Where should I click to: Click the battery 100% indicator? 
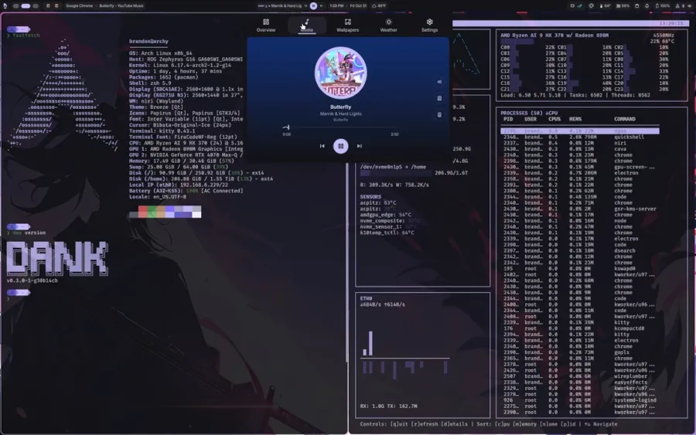click(661, 5)
